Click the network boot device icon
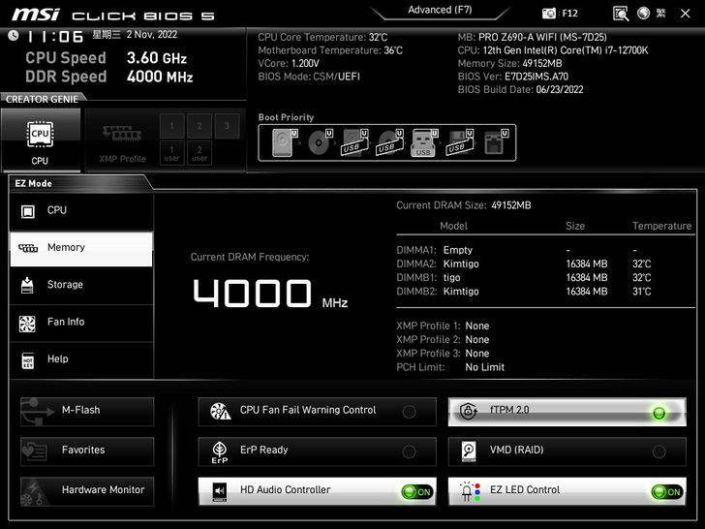Image resolution: width=705 pixels, height=529 pixels. (496, 142)
